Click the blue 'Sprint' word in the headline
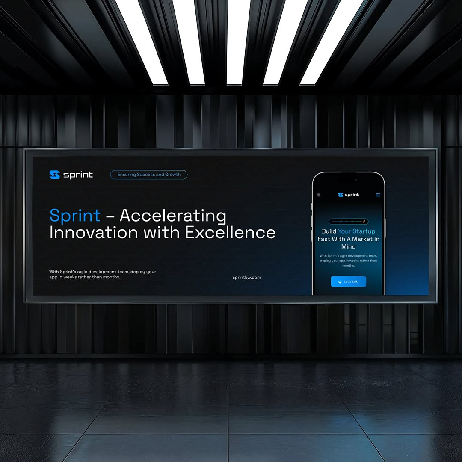The image size is (462, 462). point(75,216)
